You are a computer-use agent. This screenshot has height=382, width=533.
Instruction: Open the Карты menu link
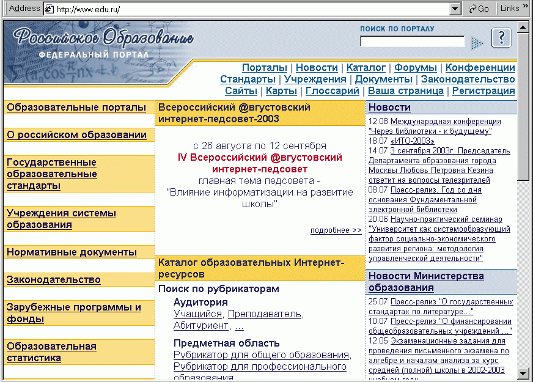pos(281,90)
